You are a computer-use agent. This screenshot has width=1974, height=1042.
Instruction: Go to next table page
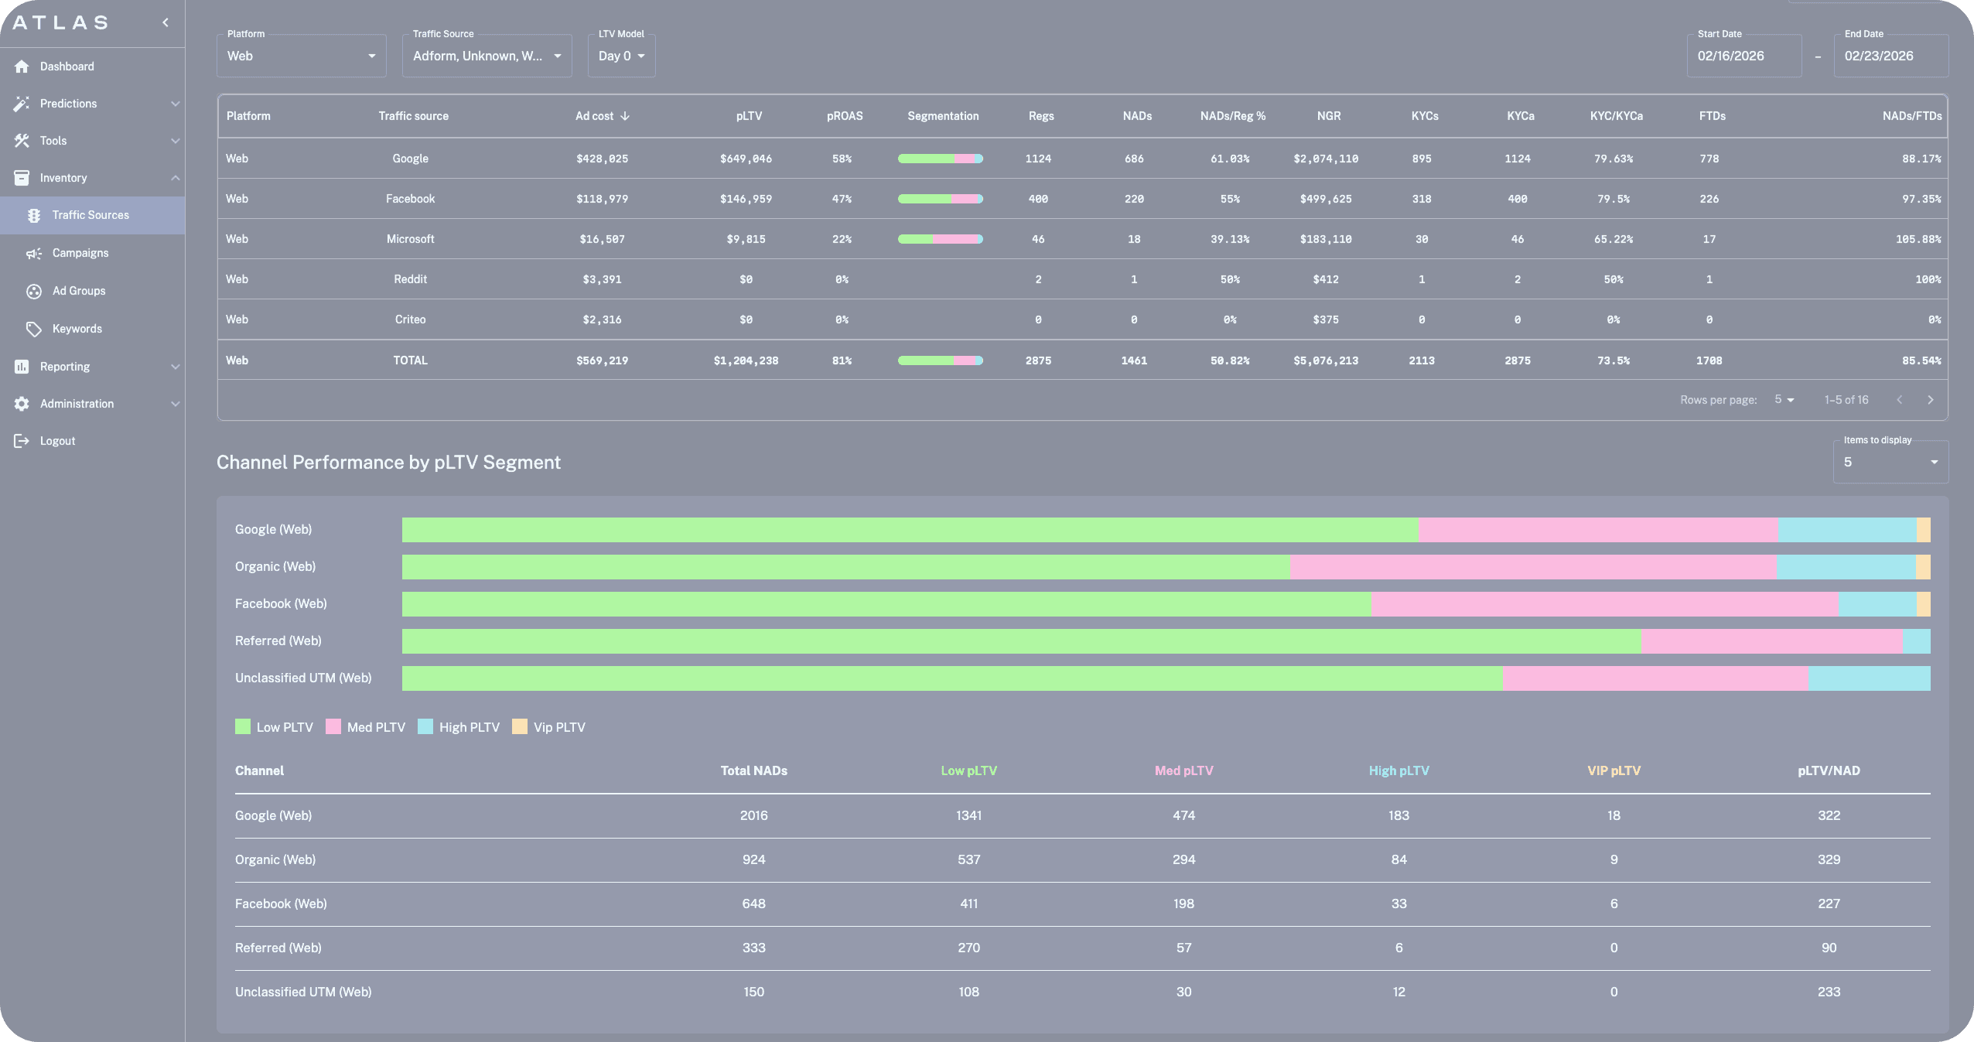click(1930, 400)
